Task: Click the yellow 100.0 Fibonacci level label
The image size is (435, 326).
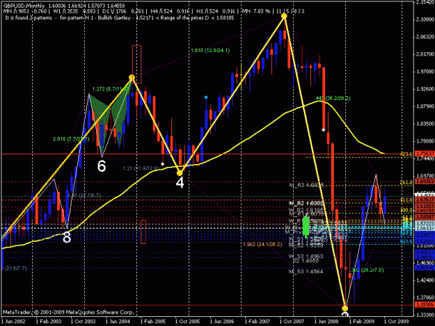Action: coord(406,210)
